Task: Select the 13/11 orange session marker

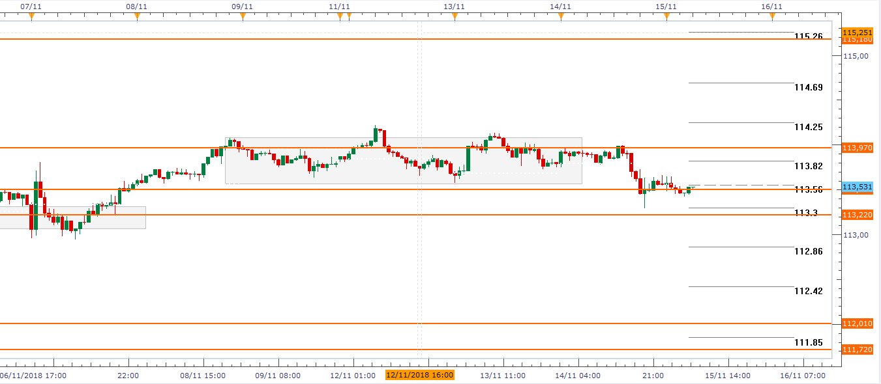Action: click(455, 17)
